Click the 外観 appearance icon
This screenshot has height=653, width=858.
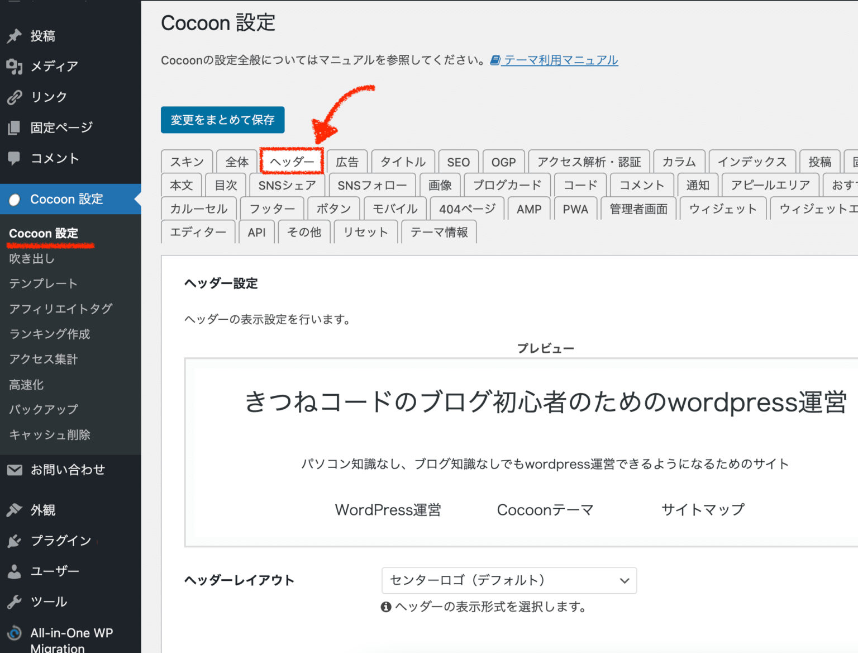(14, 509)
